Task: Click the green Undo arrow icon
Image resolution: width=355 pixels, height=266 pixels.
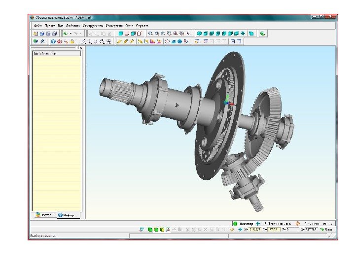Action: pyautogui.click(x=66, y=33)
